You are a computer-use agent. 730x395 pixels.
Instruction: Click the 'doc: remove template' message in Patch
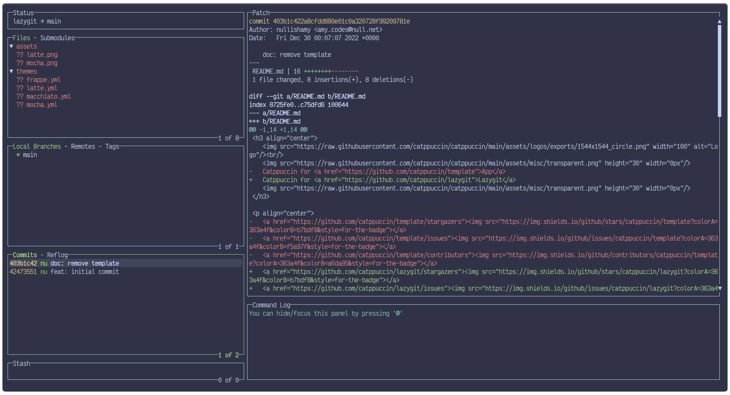297,55
